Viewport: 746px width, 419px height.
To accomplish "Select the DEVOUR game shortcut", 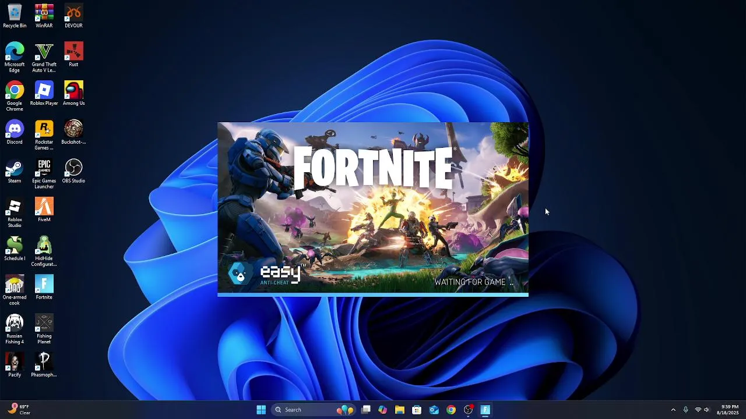I will tap(73, 16).
